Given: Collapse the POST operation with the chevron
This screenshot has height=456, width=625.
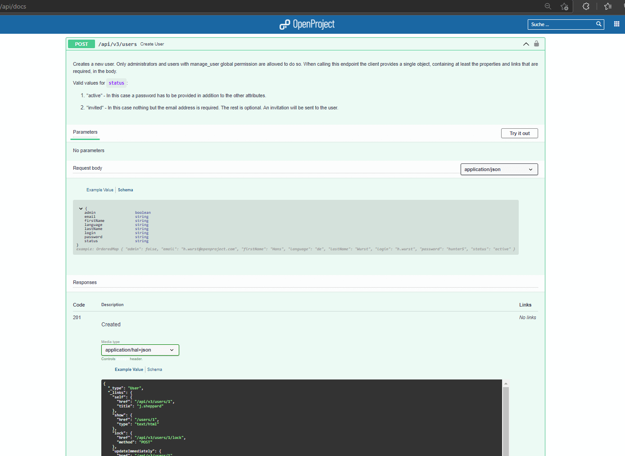Looking at the screenshot, I should 526,44.
